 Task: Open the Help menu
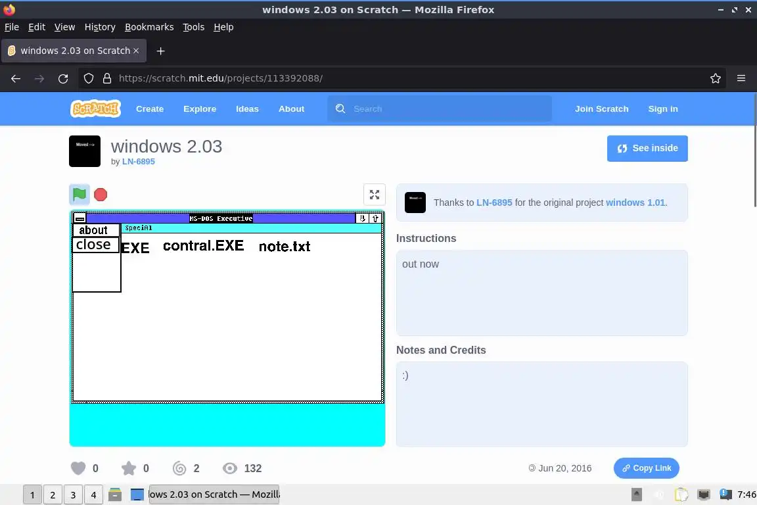point(223,27)
